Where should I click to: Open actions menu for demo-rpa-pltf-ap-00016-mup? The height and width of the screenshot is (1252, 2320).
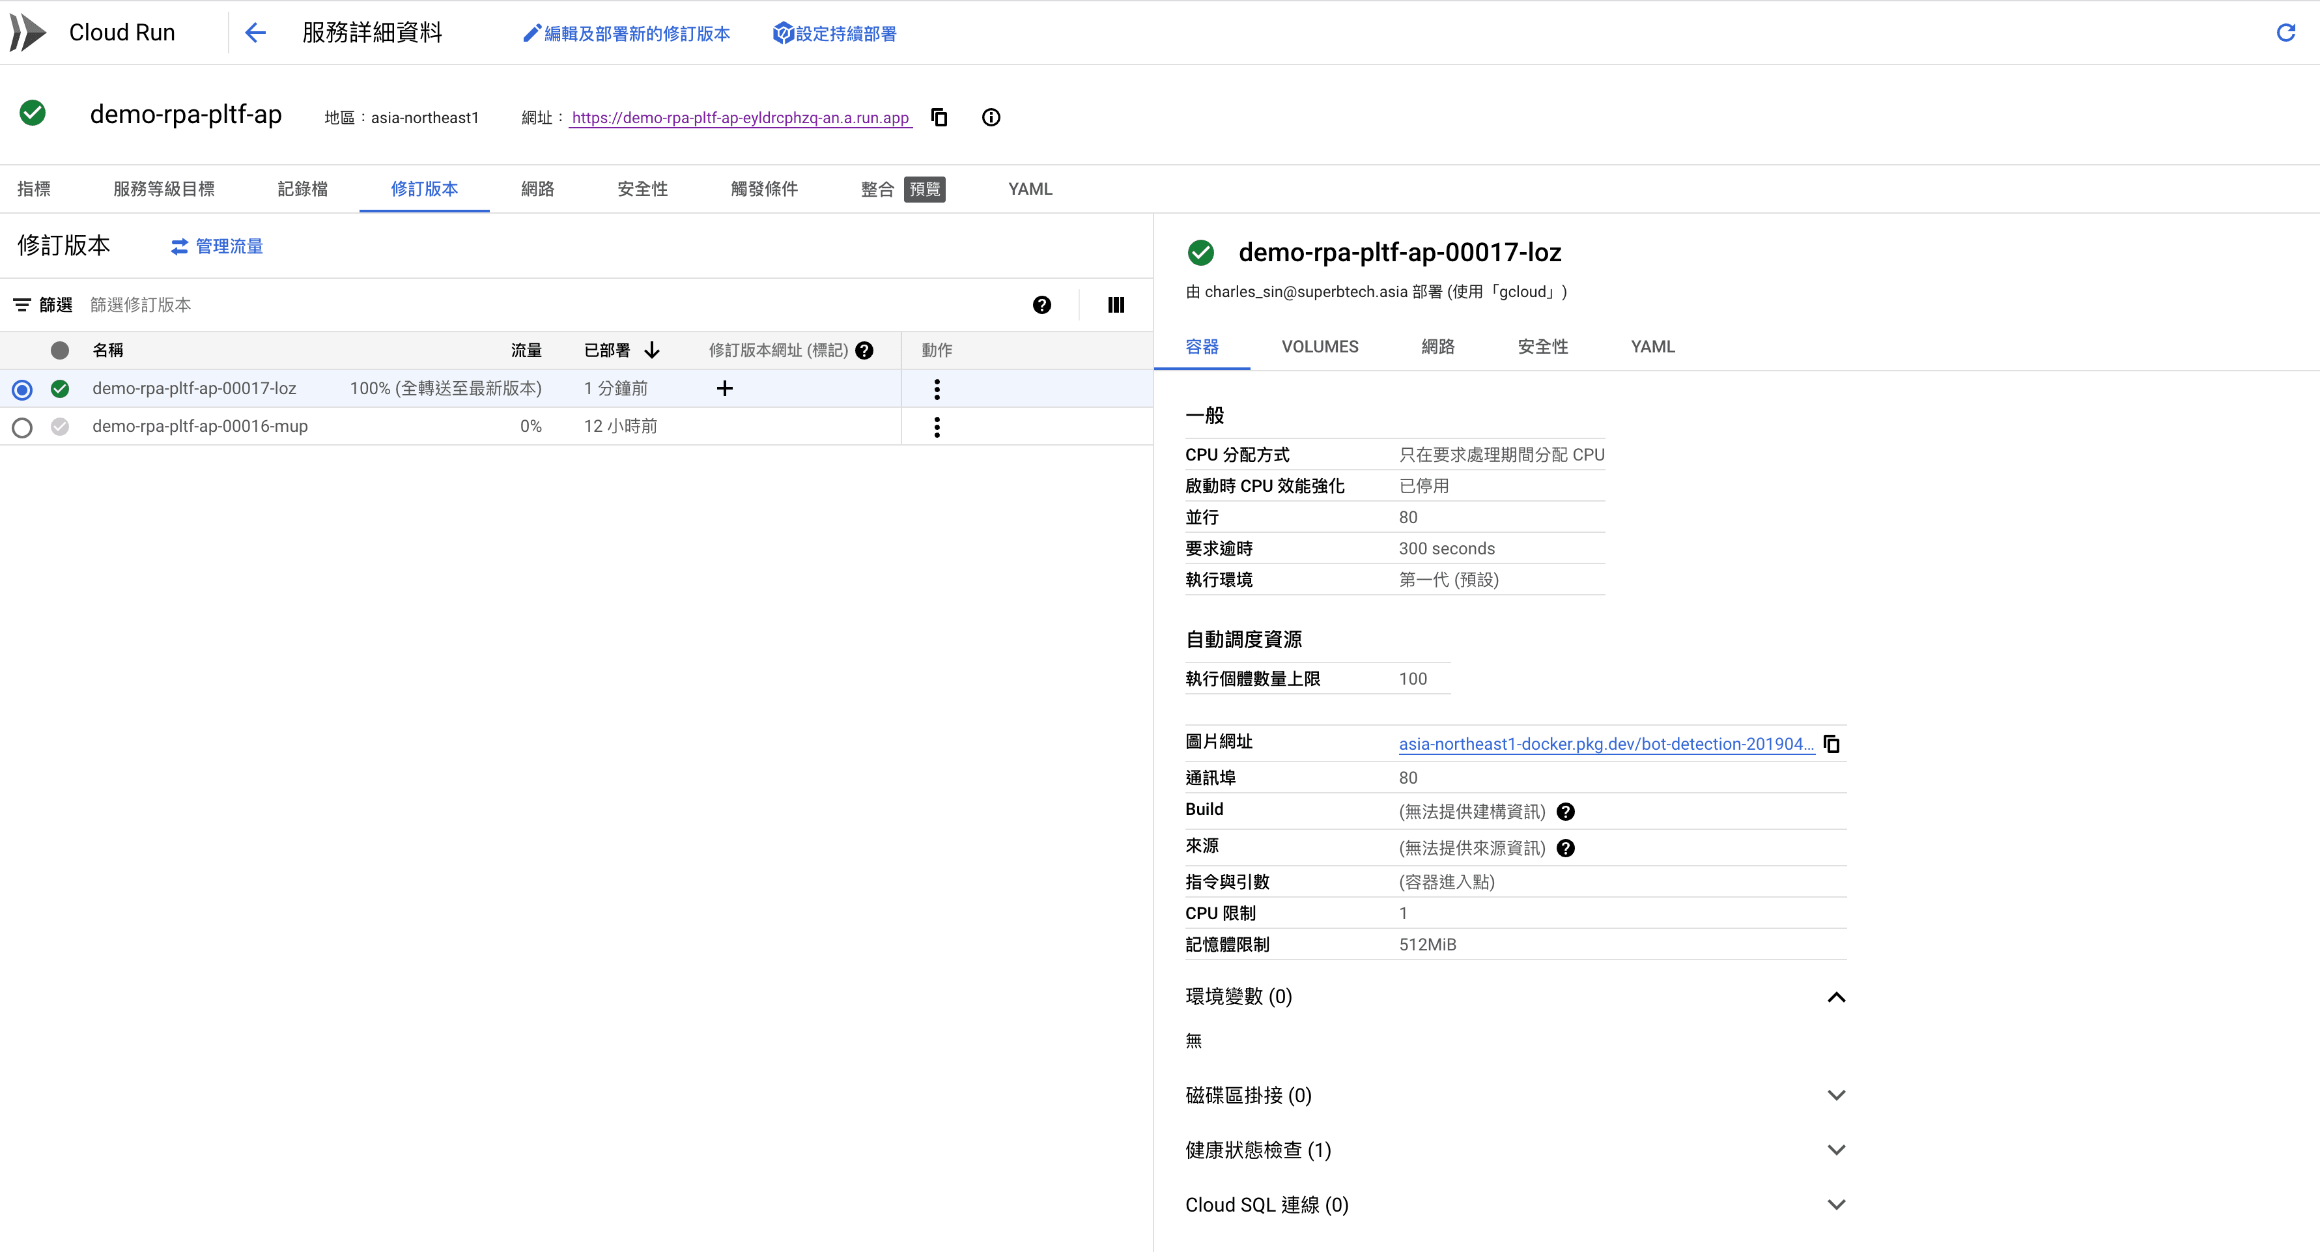tap(937, 427)
